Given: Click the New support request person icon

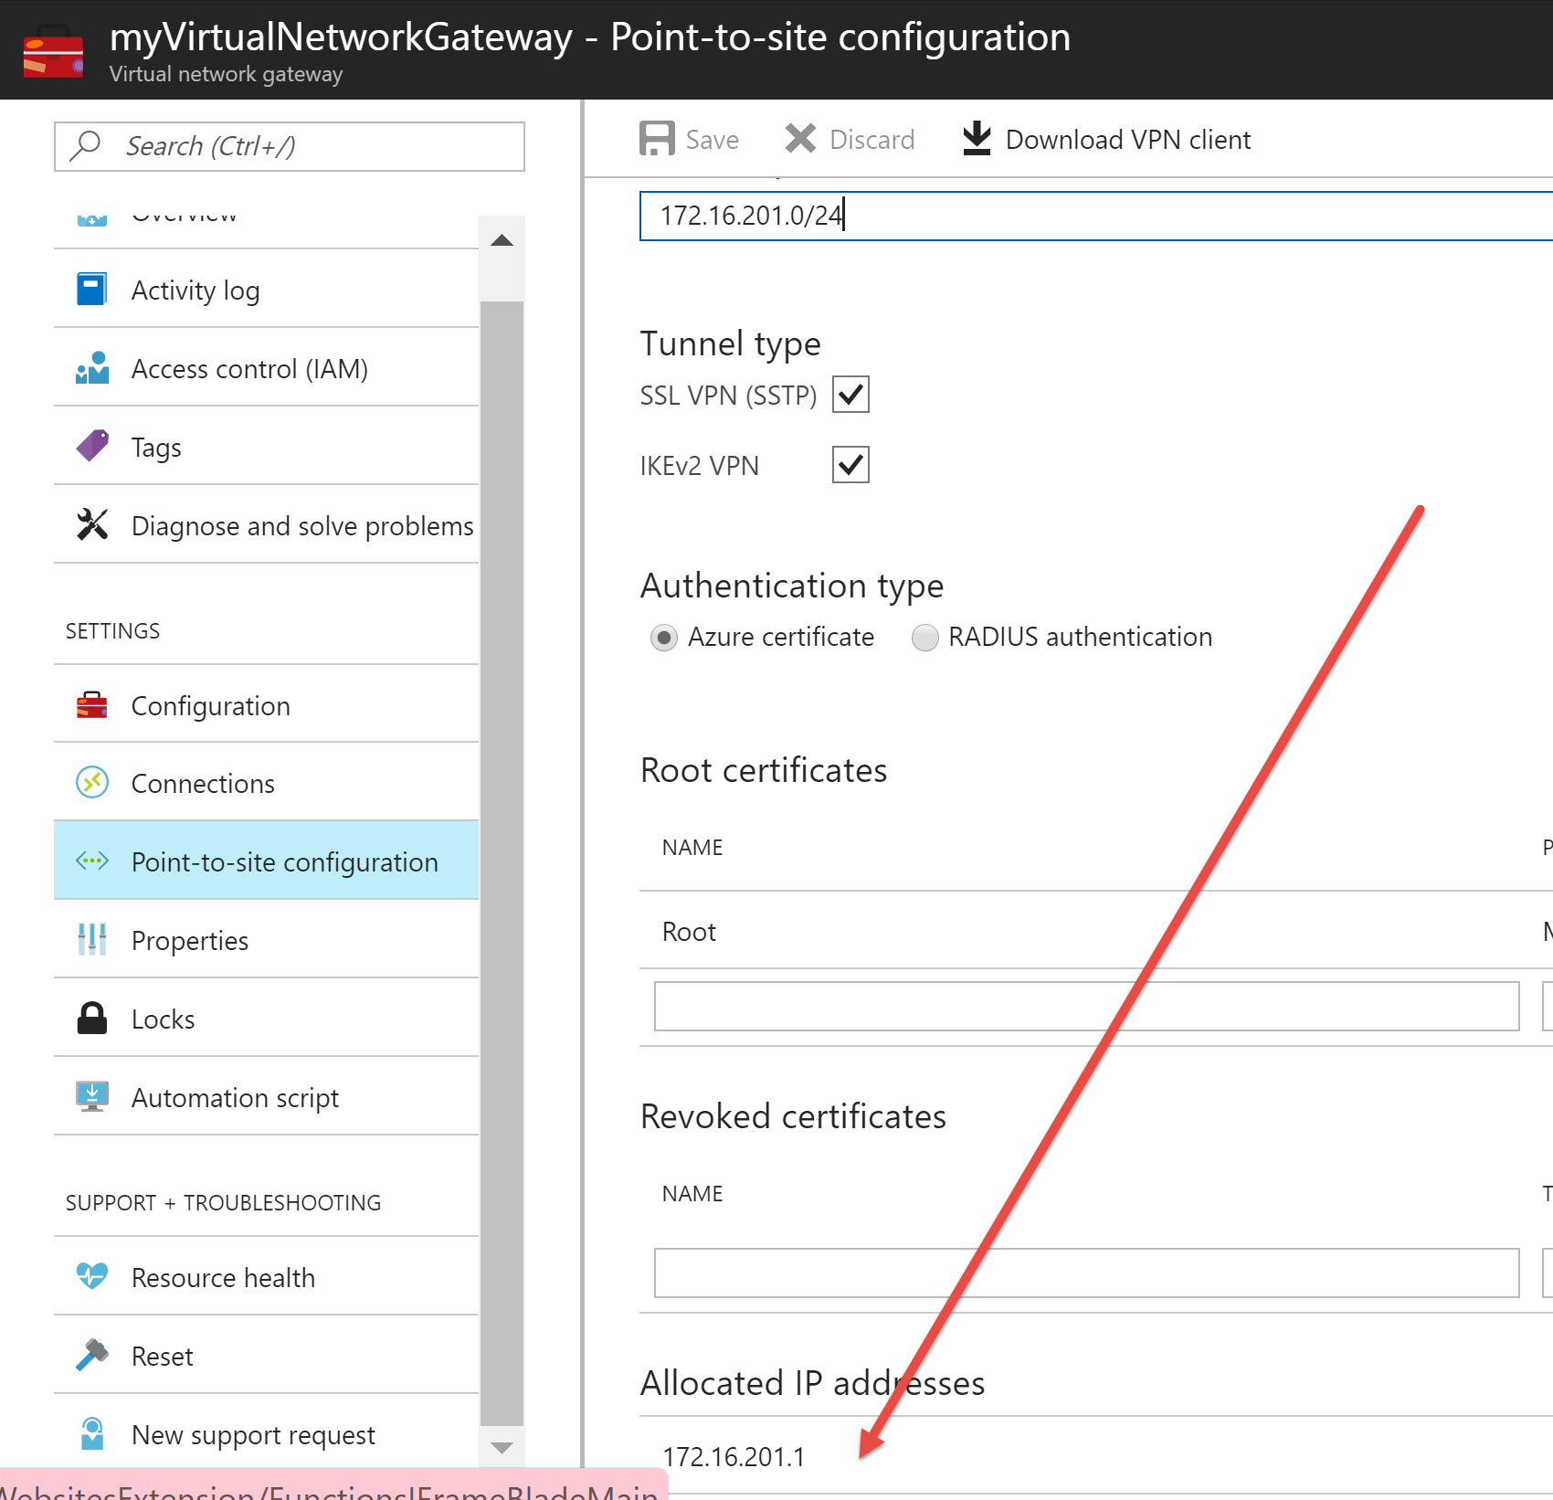Looking at the screenshot, I should click(91, 1433).
